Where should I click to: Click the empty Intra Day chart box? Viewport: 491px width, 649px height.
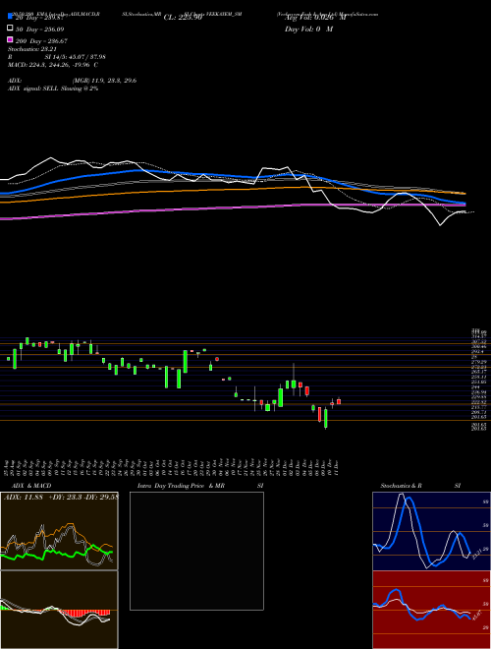[196, 551]
